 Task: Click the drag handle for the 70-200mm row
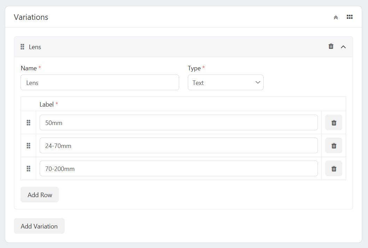29,169
